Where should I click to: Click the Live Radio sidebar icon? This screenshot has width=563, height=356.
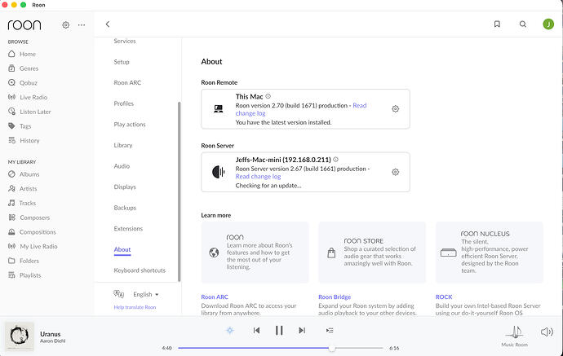point(11,97)
